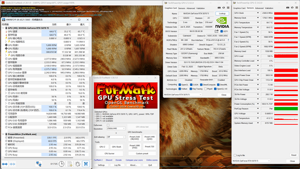Click HWiNFO window title icon
300x169 pixels.
tap(3, 20)
